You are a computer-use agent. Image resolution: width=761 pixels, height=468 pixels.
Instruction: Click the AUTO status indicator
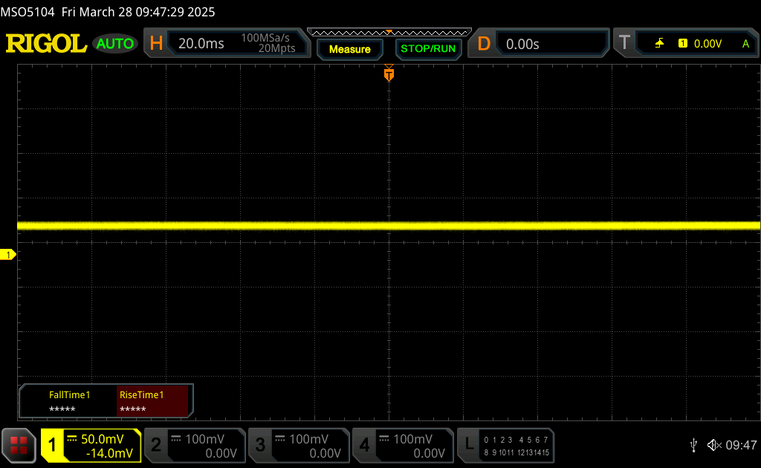pyautogui.click(x=115, y=44)
